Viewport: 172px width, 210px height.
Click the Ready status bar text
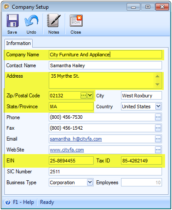pyautogui.click(x=47, y=202)
